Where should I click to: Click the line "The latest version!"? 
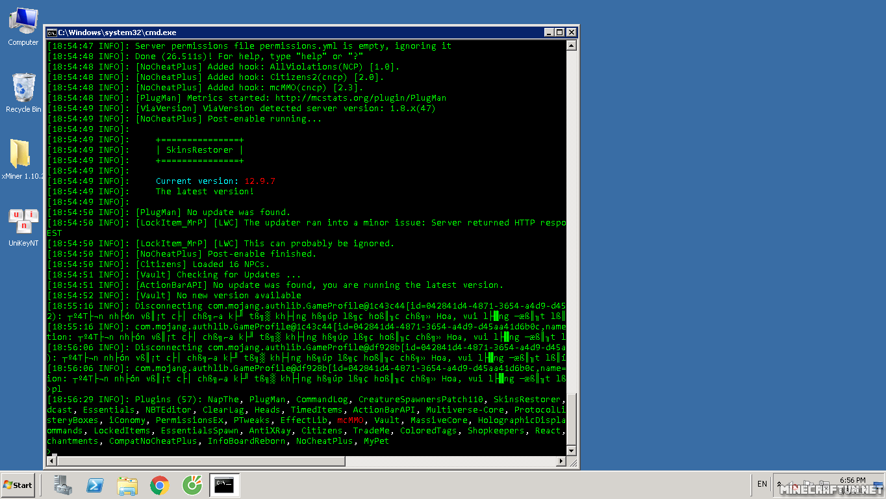click(x=205, y=192)
